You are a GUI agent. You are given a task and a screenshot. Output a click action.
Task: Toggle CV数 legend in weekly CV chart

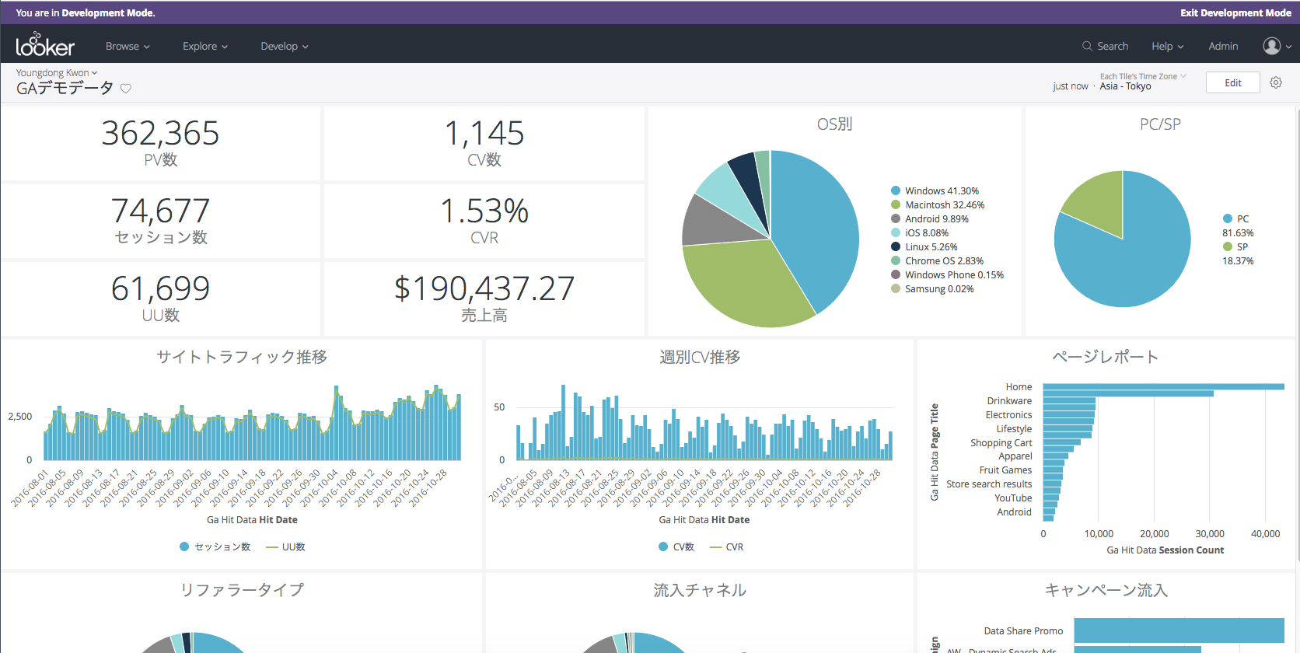coord(676,546)
